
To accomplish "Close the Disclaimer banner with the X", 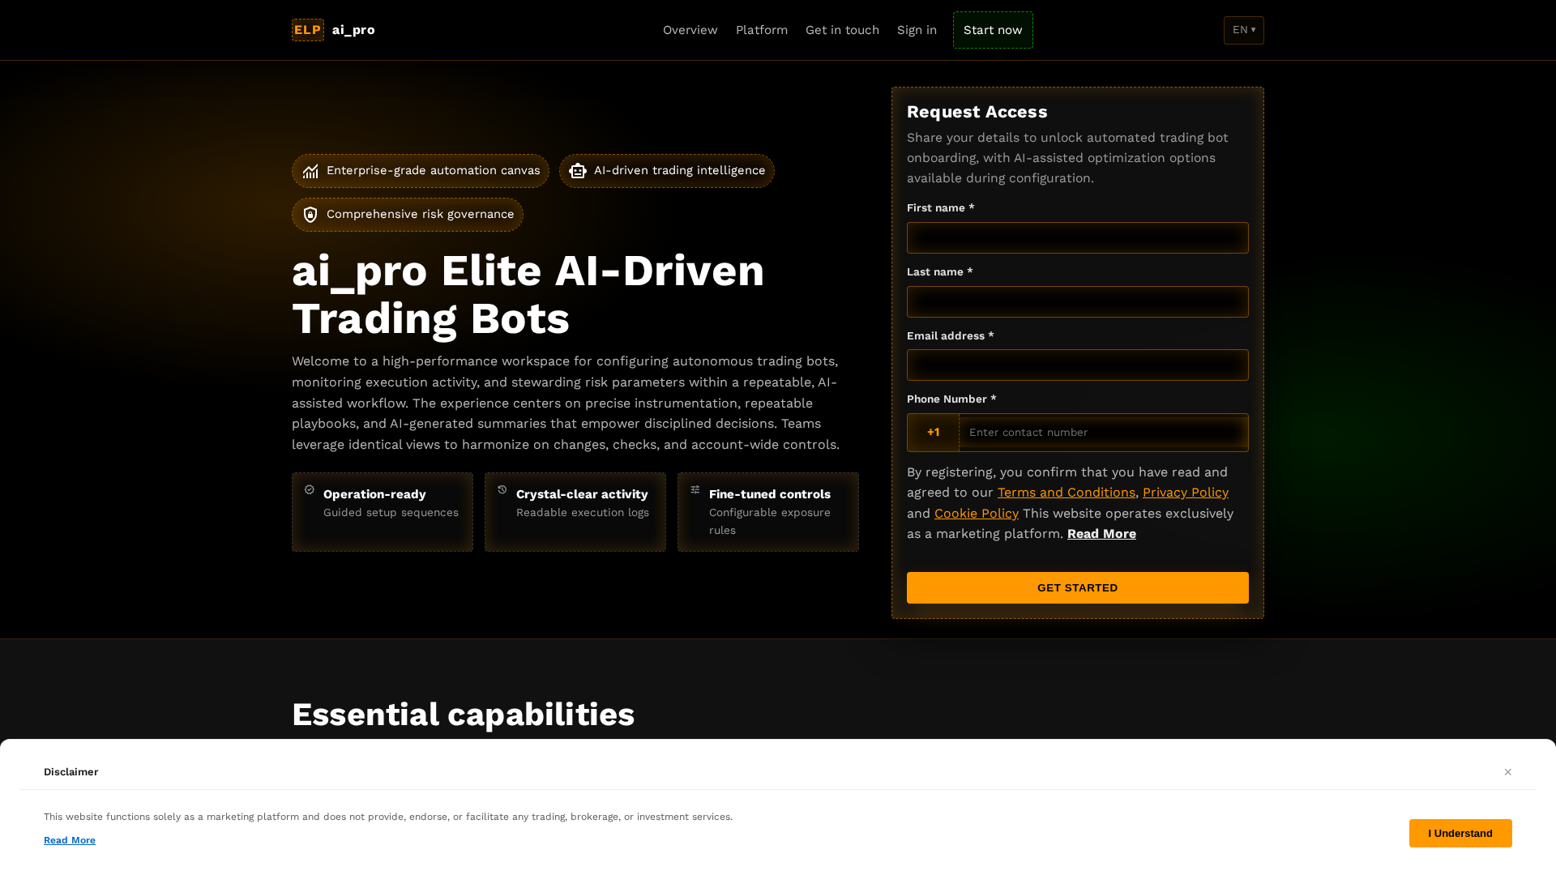I will (x=1508, y=772).
